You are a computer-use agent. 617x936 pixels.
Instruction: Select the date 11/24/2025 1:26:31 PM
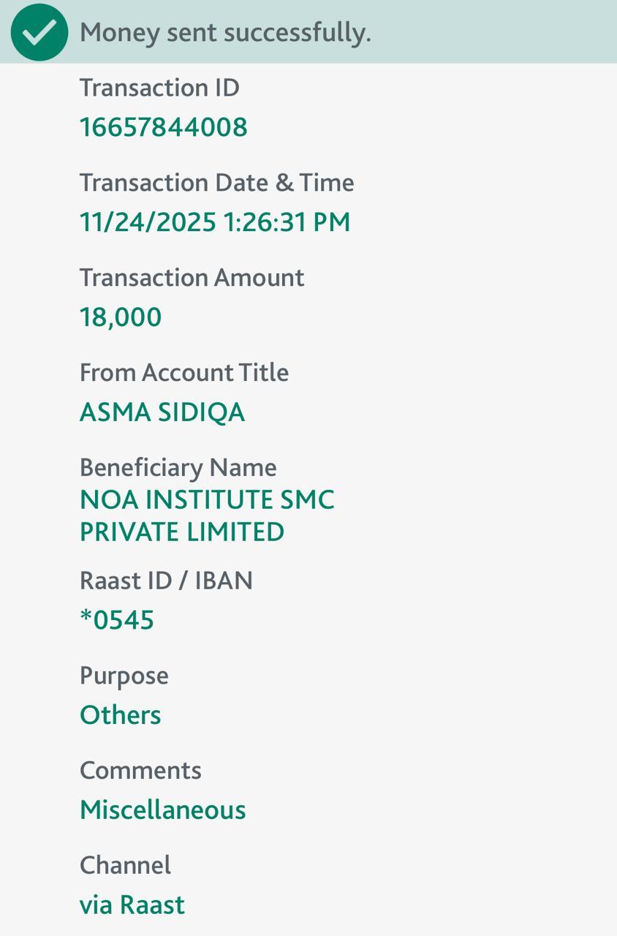(215, 222)
